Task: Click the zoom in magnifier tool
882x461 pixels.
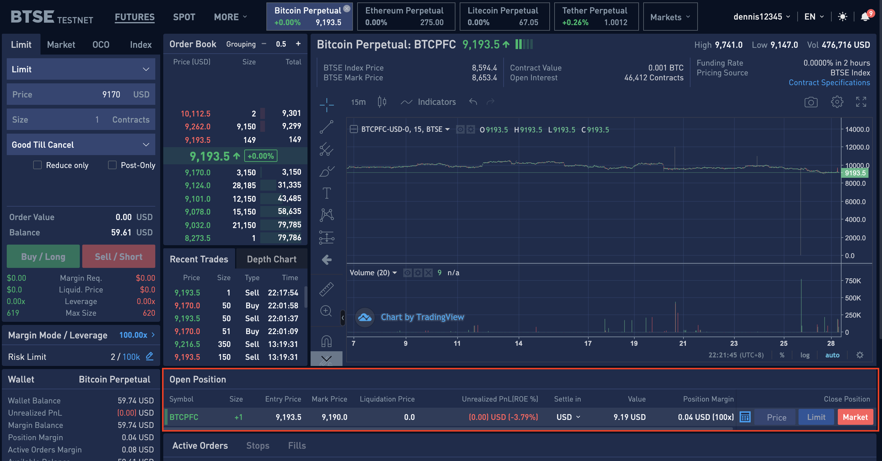Action: 326,311
